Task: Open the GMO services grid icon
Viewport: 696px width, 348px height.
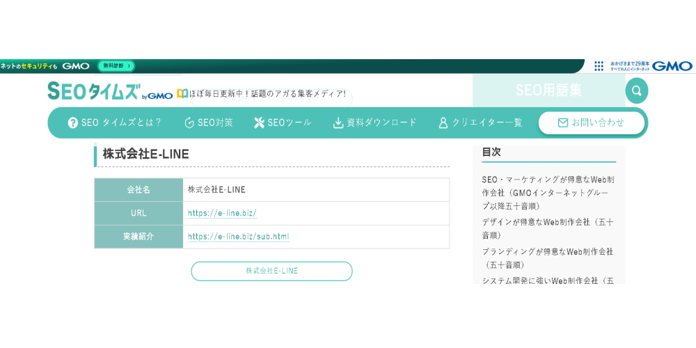Action: click(599, 66)
